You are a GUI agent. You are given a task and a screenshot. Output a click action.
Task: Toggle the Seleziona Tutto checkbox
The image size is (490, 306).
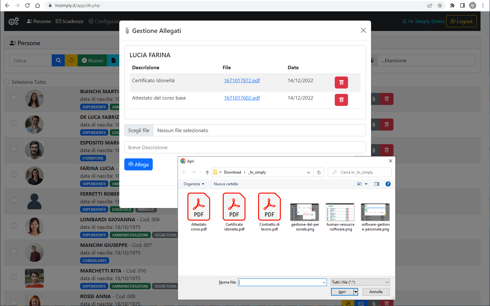point(7,82)
